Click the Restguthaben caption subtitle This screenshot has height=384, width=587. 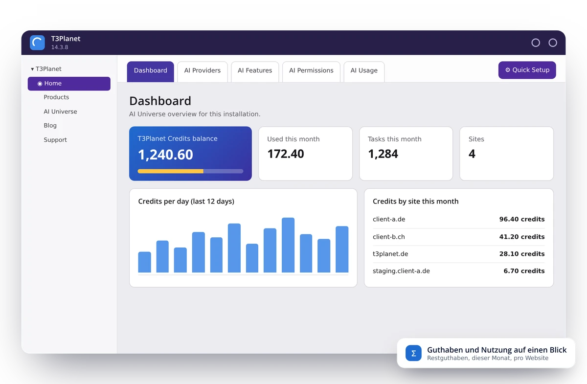tap(488, 358)
